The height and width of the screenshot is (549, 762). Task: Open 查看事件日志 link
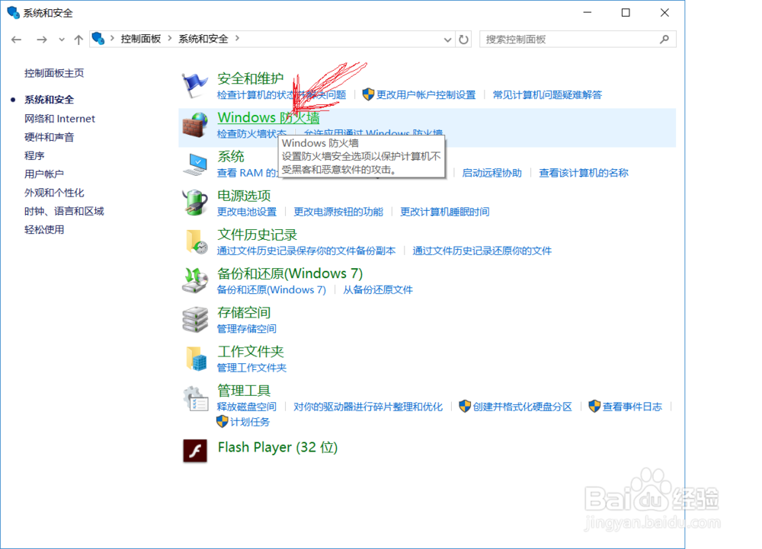coord(632,407)
